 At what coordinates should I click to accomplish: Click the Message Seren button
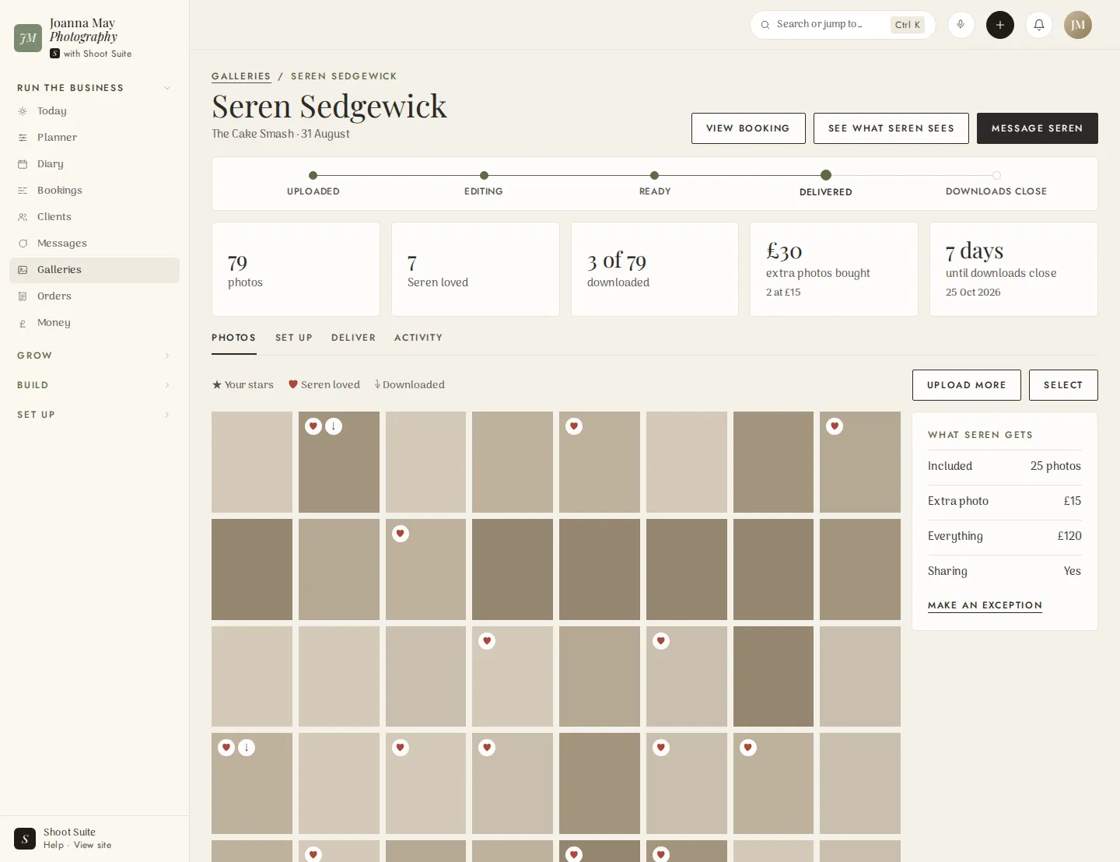click(x=1038, y=128)
